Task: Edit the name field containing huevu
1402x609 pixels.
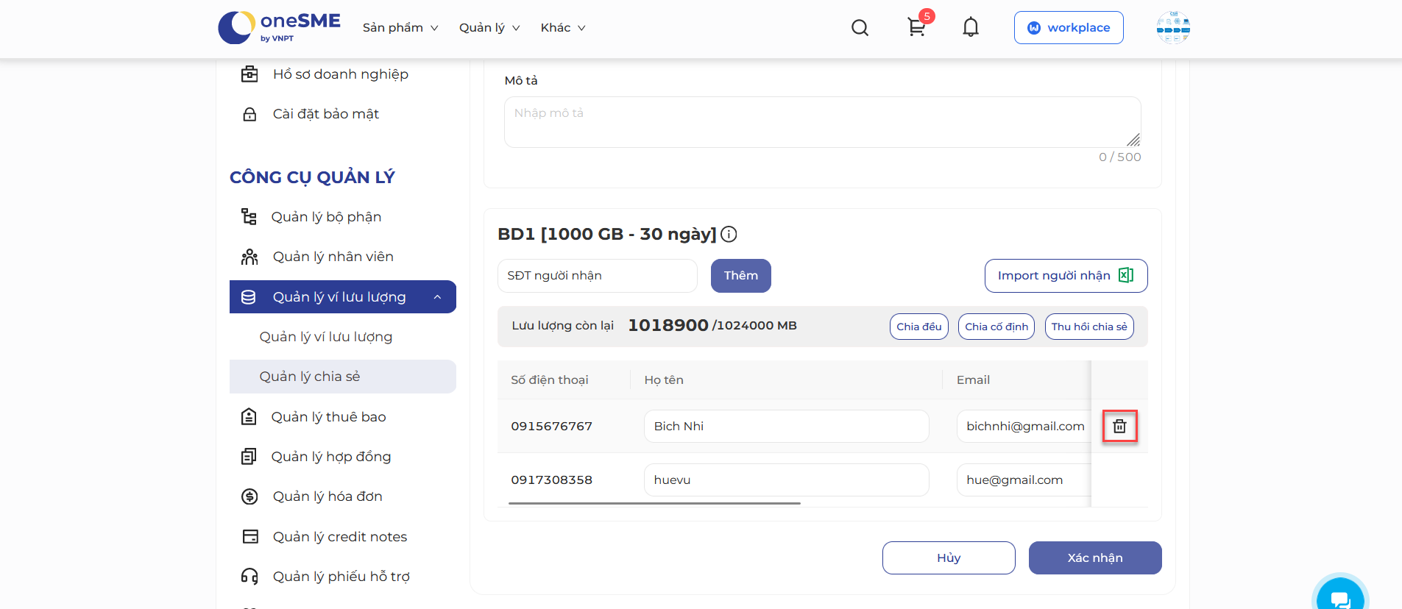Action: coord(786,480)
